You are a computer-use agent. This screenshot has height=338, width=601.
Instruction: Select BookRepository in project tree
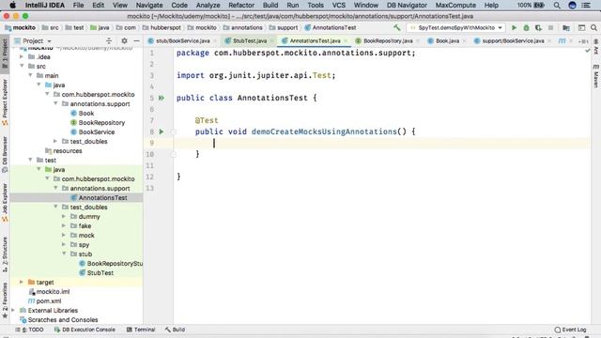click(101, 123)
